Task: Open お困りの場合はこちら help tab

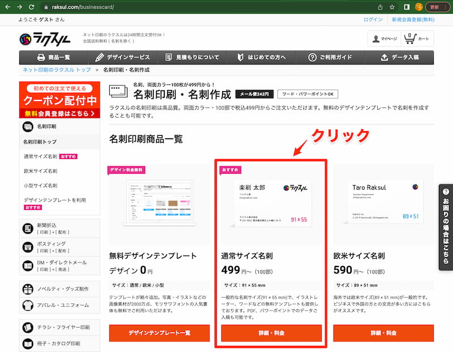Action: pos(446,227)
